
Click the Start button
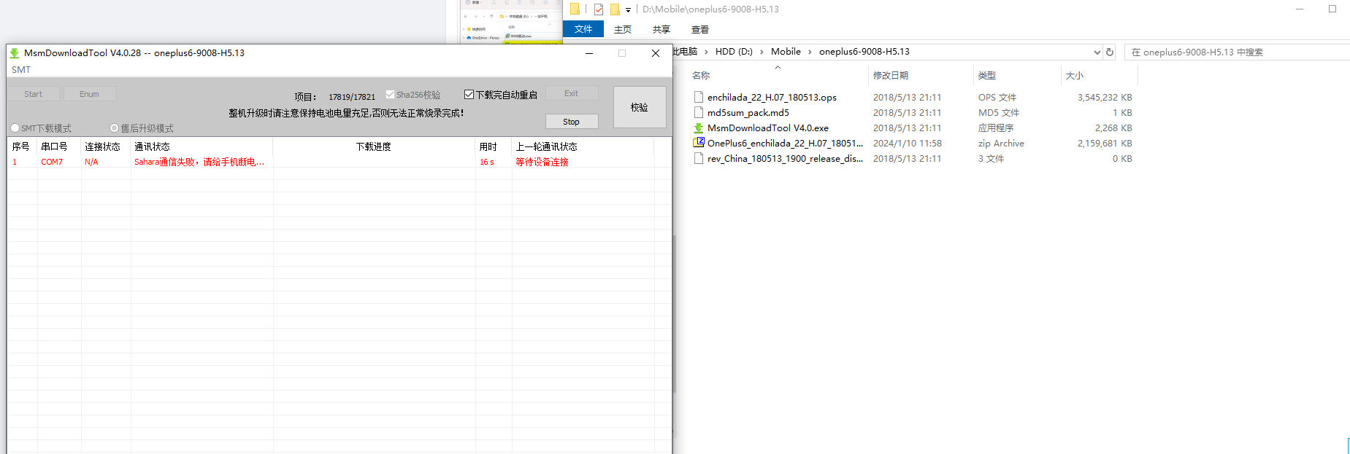pos(34,94)
